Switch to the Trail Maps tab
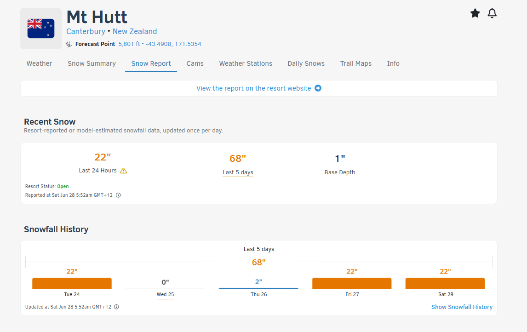This screenshot has height=332, width=527. [356, 63]
